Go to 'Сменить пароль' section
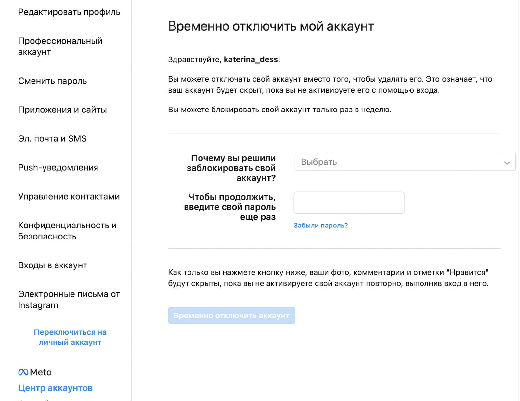This screenshot has height=401, width=520. click(52, 81)
